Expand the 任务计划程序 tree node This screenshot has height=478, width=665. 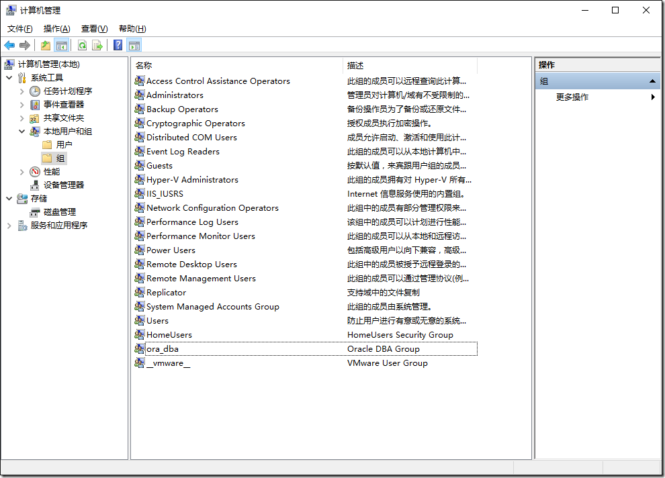pos(22,91)
